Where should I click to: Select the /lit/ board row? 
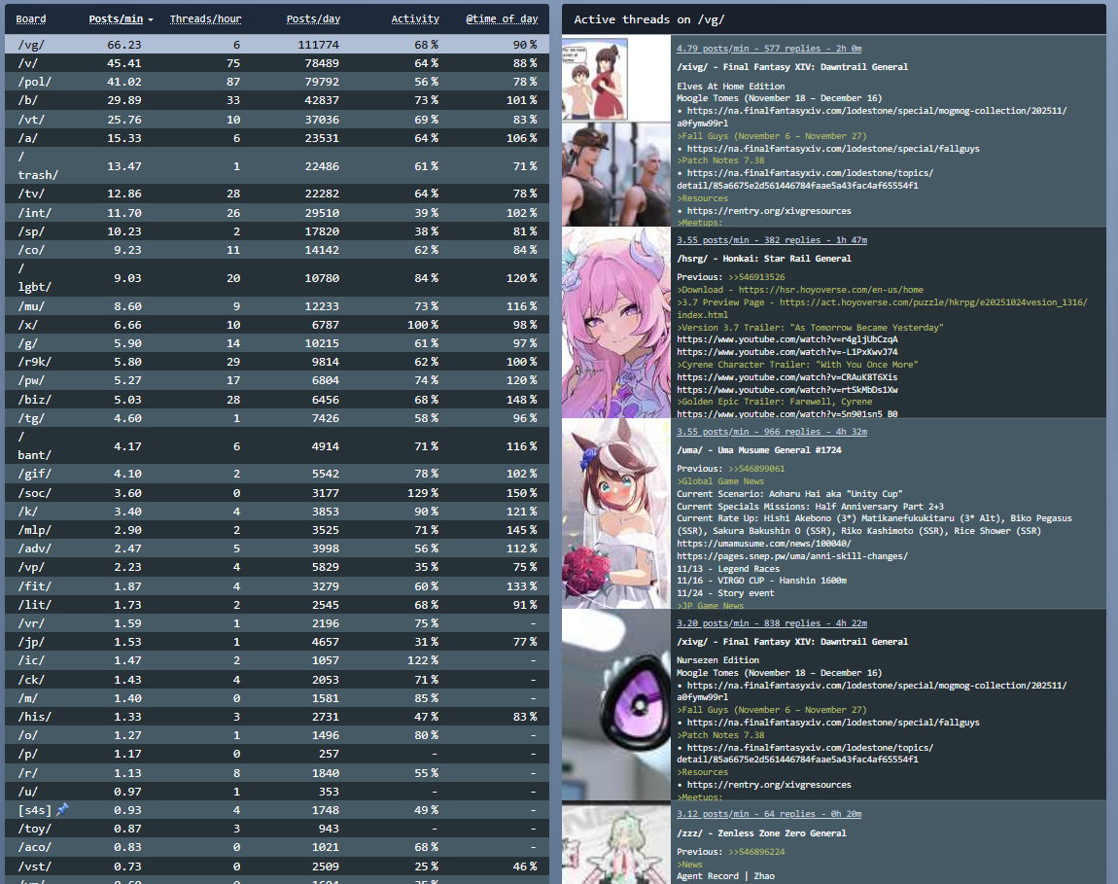pyautogui.click(x=277, y=604)
